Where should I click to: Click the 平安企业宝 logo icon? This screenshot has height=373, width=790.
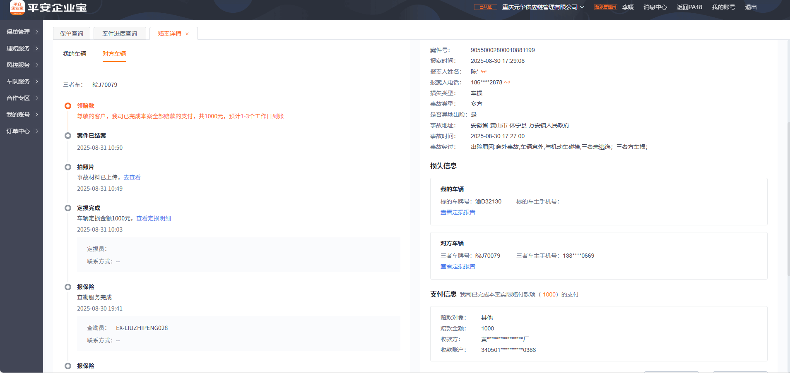[x=17, y=7]
